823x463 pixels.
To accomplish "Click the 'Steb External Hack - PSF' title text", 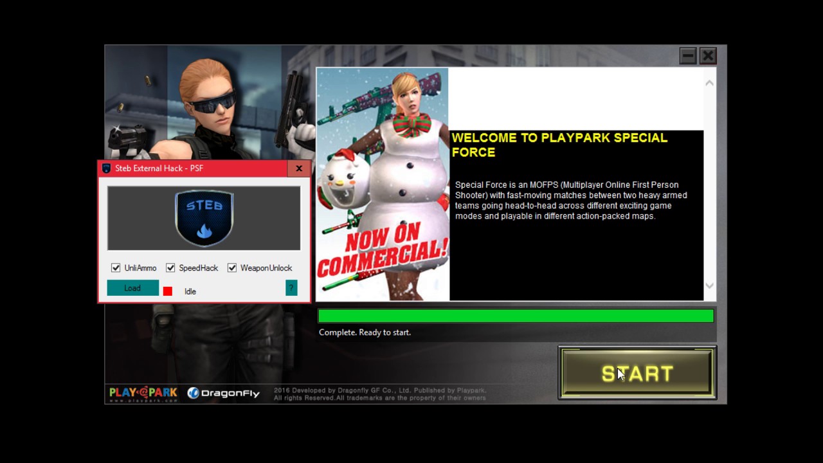I will pyautogui.click(x=159, y=168).
